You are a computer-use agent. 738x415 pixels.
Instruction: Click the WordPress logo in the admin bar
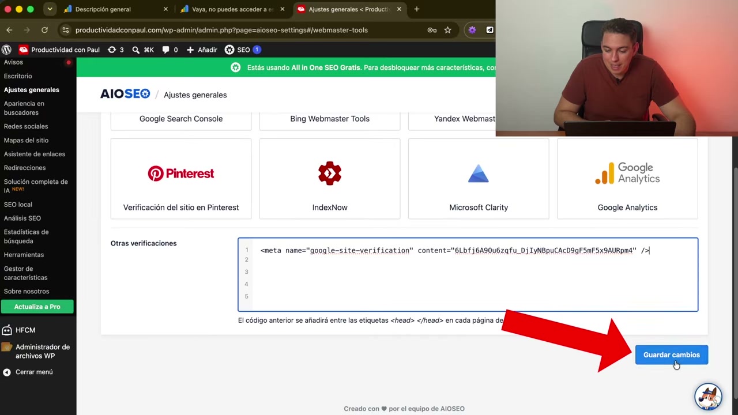[x=7, y=50]
